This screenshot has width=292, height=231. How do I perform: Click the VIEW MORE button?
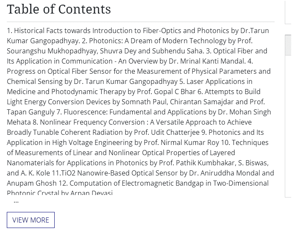tap(31, 220)
